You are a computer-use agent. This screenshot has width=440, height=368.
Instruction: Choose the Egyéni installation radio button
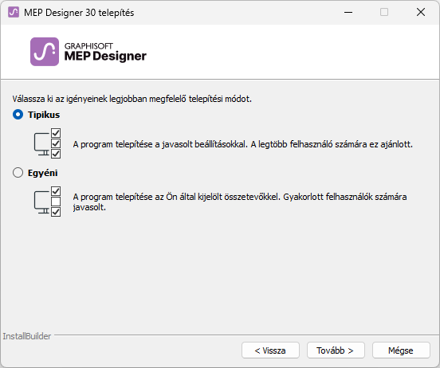pos(18,173)
